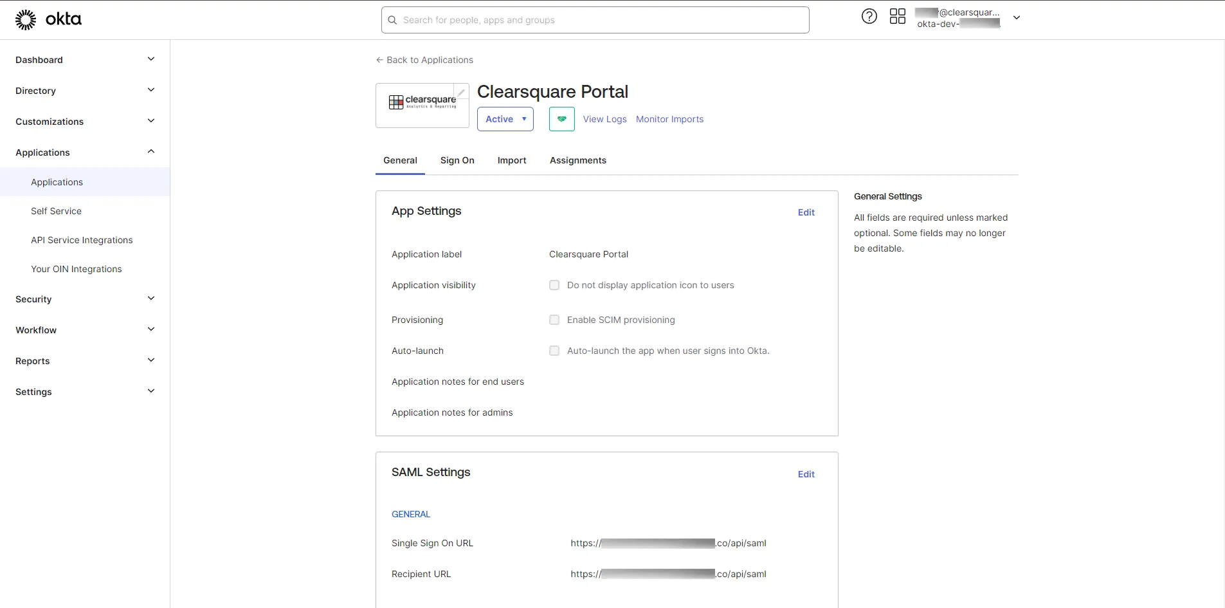The height and width of the screenshot is (608, 1225).
Task: Click the Okta logo
Action: point(48,20)
